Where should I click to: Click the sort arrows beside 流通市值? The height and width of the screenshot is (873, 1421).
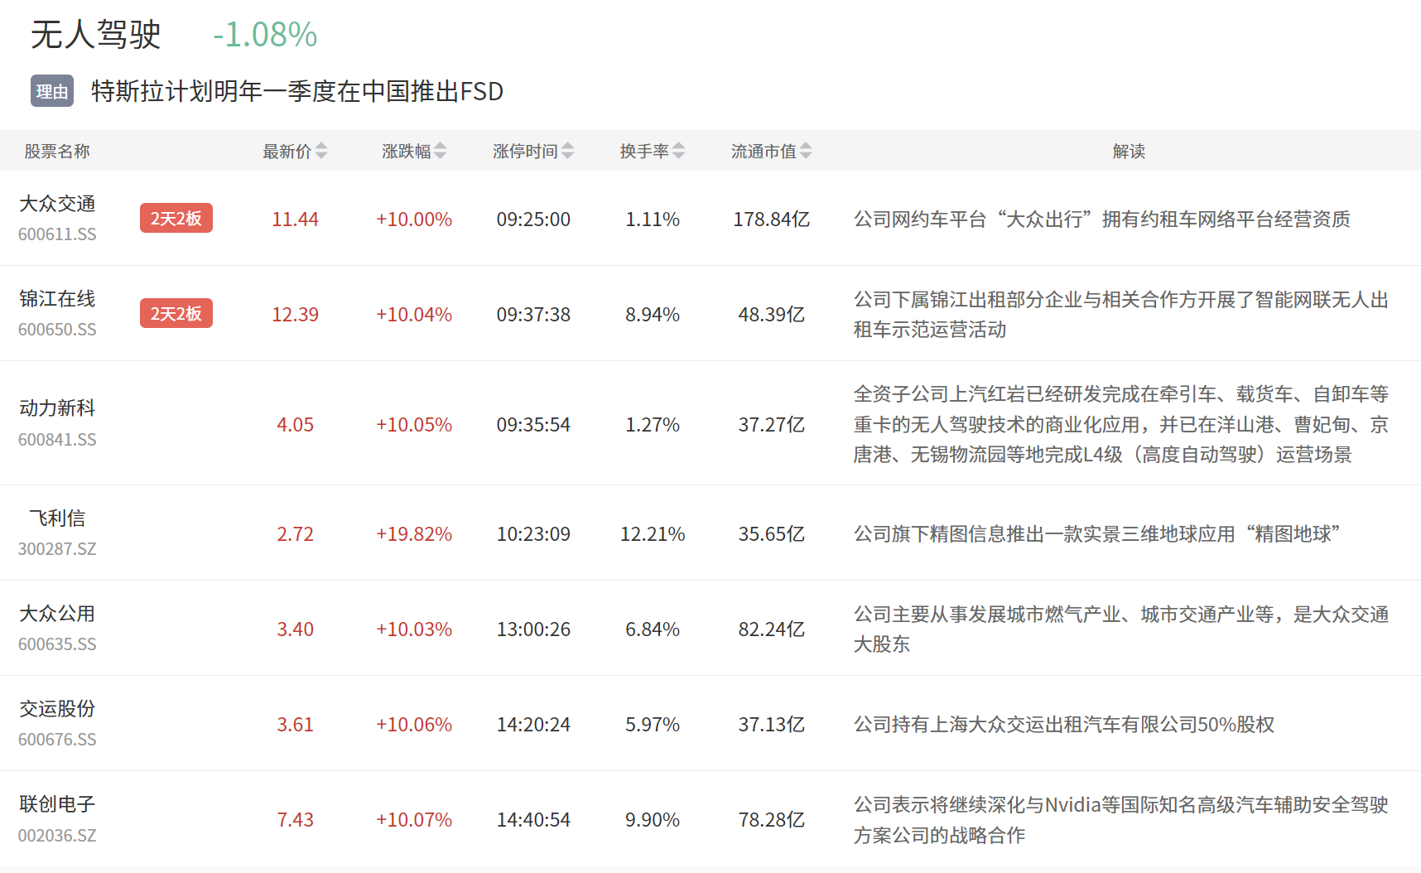pyautogui.click(x=806, y=151)
